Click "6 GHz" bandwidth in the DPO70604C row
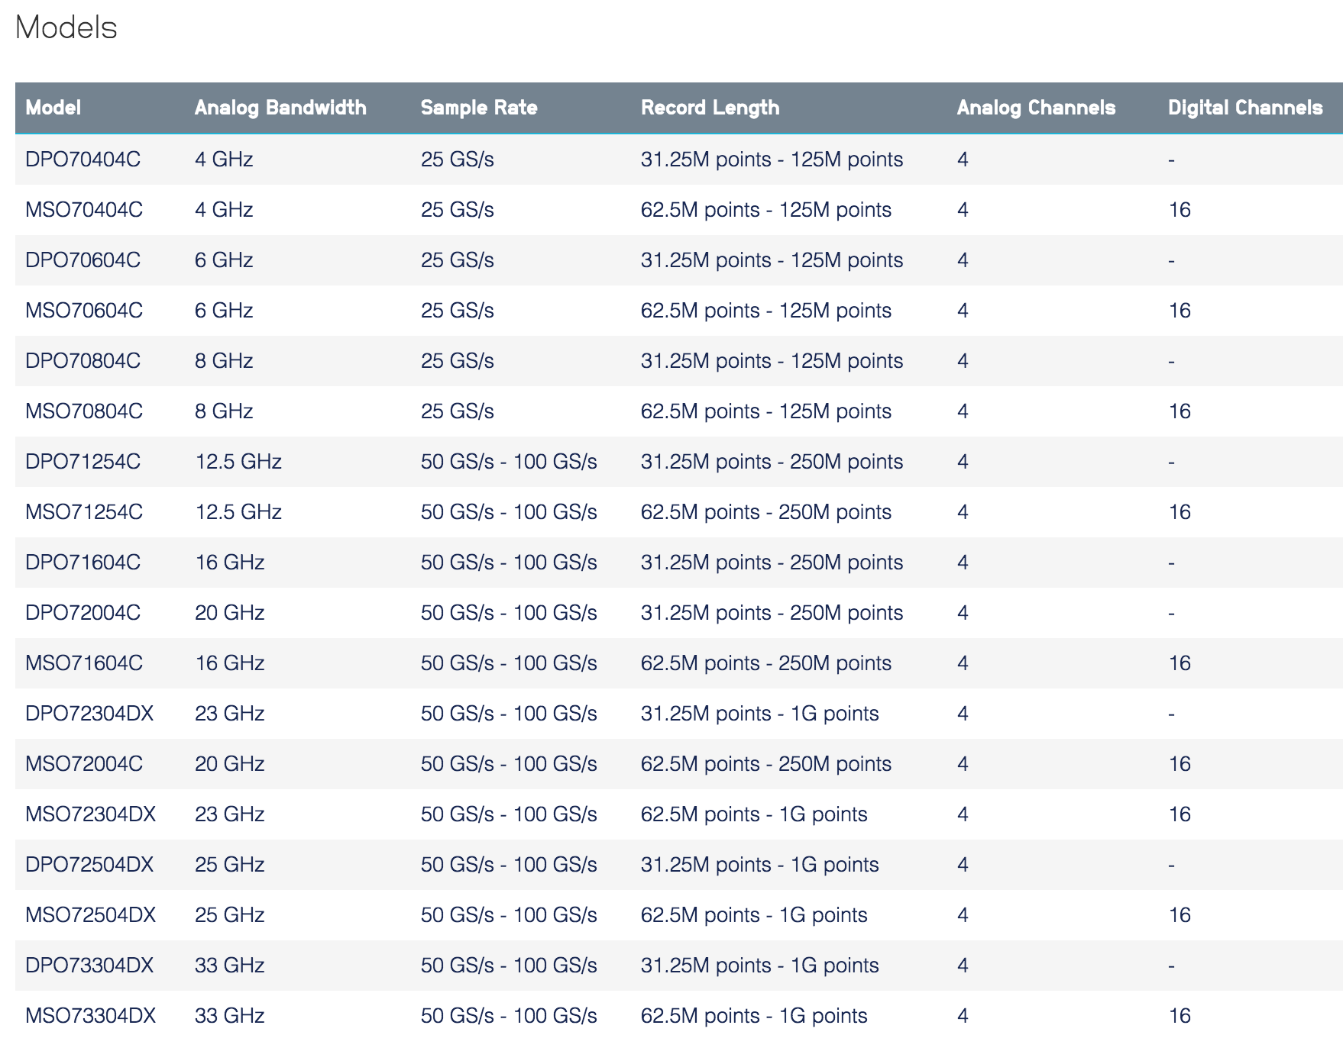 pos(224,260)
